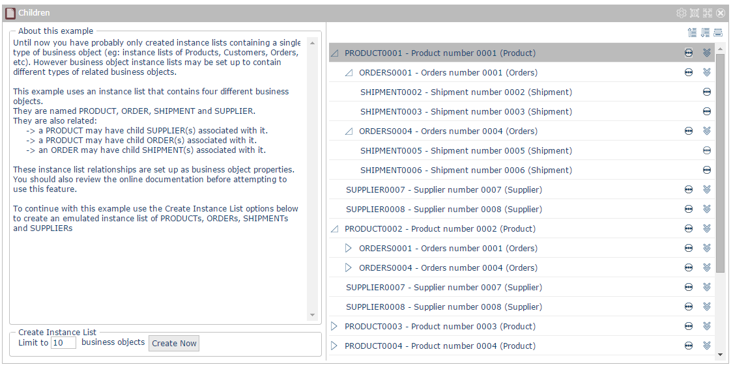Select PRODUCT0004 - Product number 0004 text
Viewport: 733px width, 369px height.
(x=440, y=346)
